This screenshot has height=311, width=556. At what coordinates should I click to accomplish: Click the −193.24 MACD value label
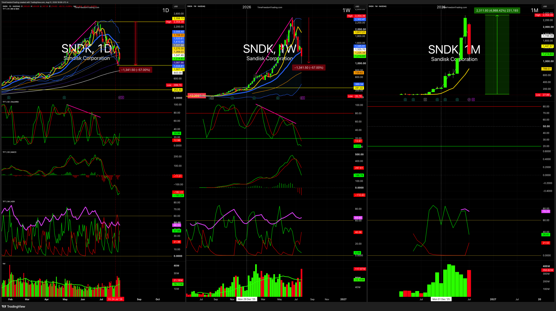click(x=178, y=195)
